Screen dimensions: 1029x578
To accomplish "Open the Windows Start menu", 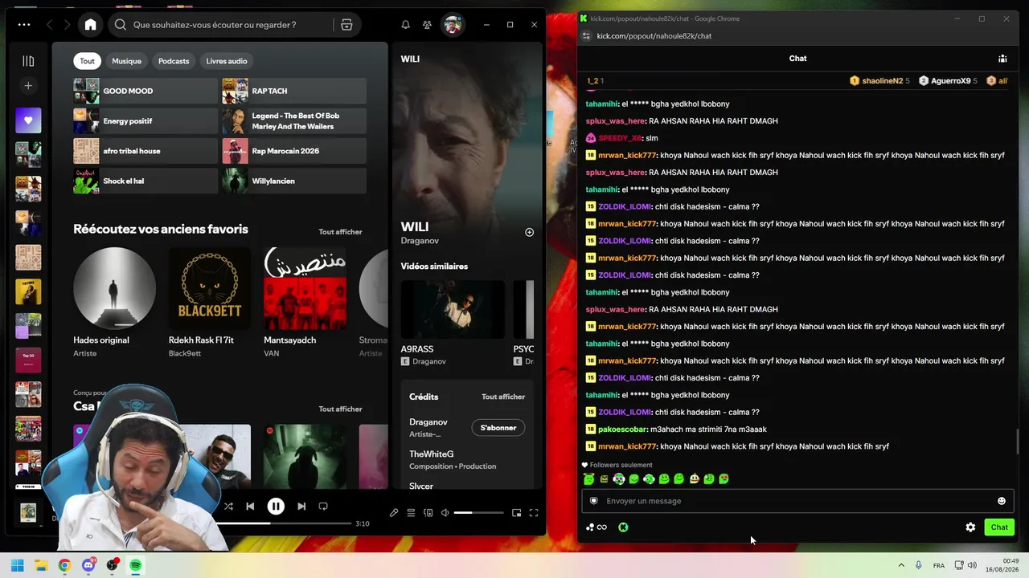I will click(17, 565).
